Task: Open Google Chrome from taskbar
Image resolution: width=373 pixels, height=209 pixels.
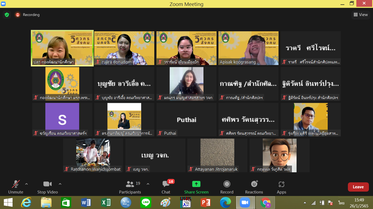Action: coord(265,202)
